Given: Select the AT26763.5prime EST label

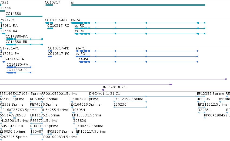Looking at the screenshot, I should (x=23, y=110).
